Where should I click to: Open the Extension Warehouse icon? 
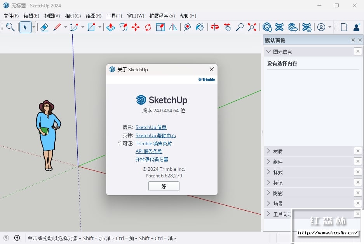tap(279, 27)
